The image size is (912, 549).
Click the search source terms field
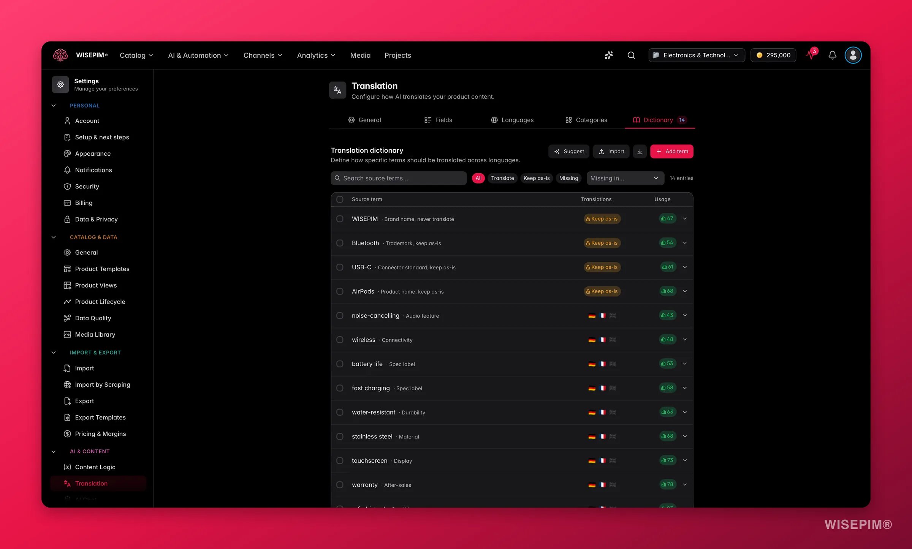(399, 178)
